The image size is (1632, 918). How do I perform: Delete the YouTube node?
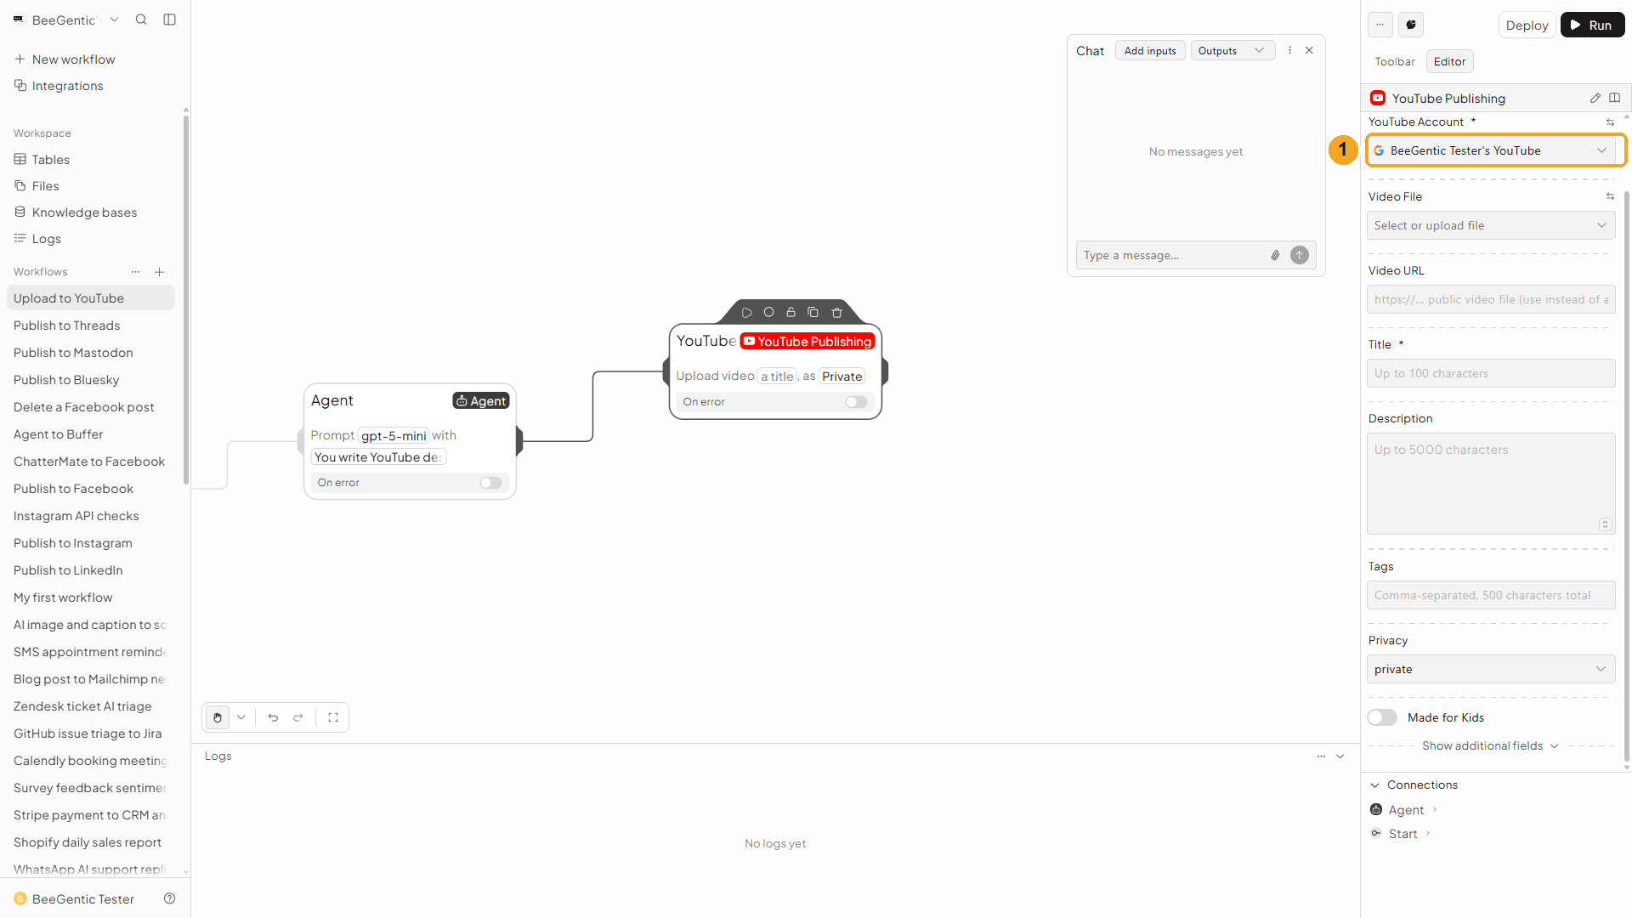click(x=836, y=313)
